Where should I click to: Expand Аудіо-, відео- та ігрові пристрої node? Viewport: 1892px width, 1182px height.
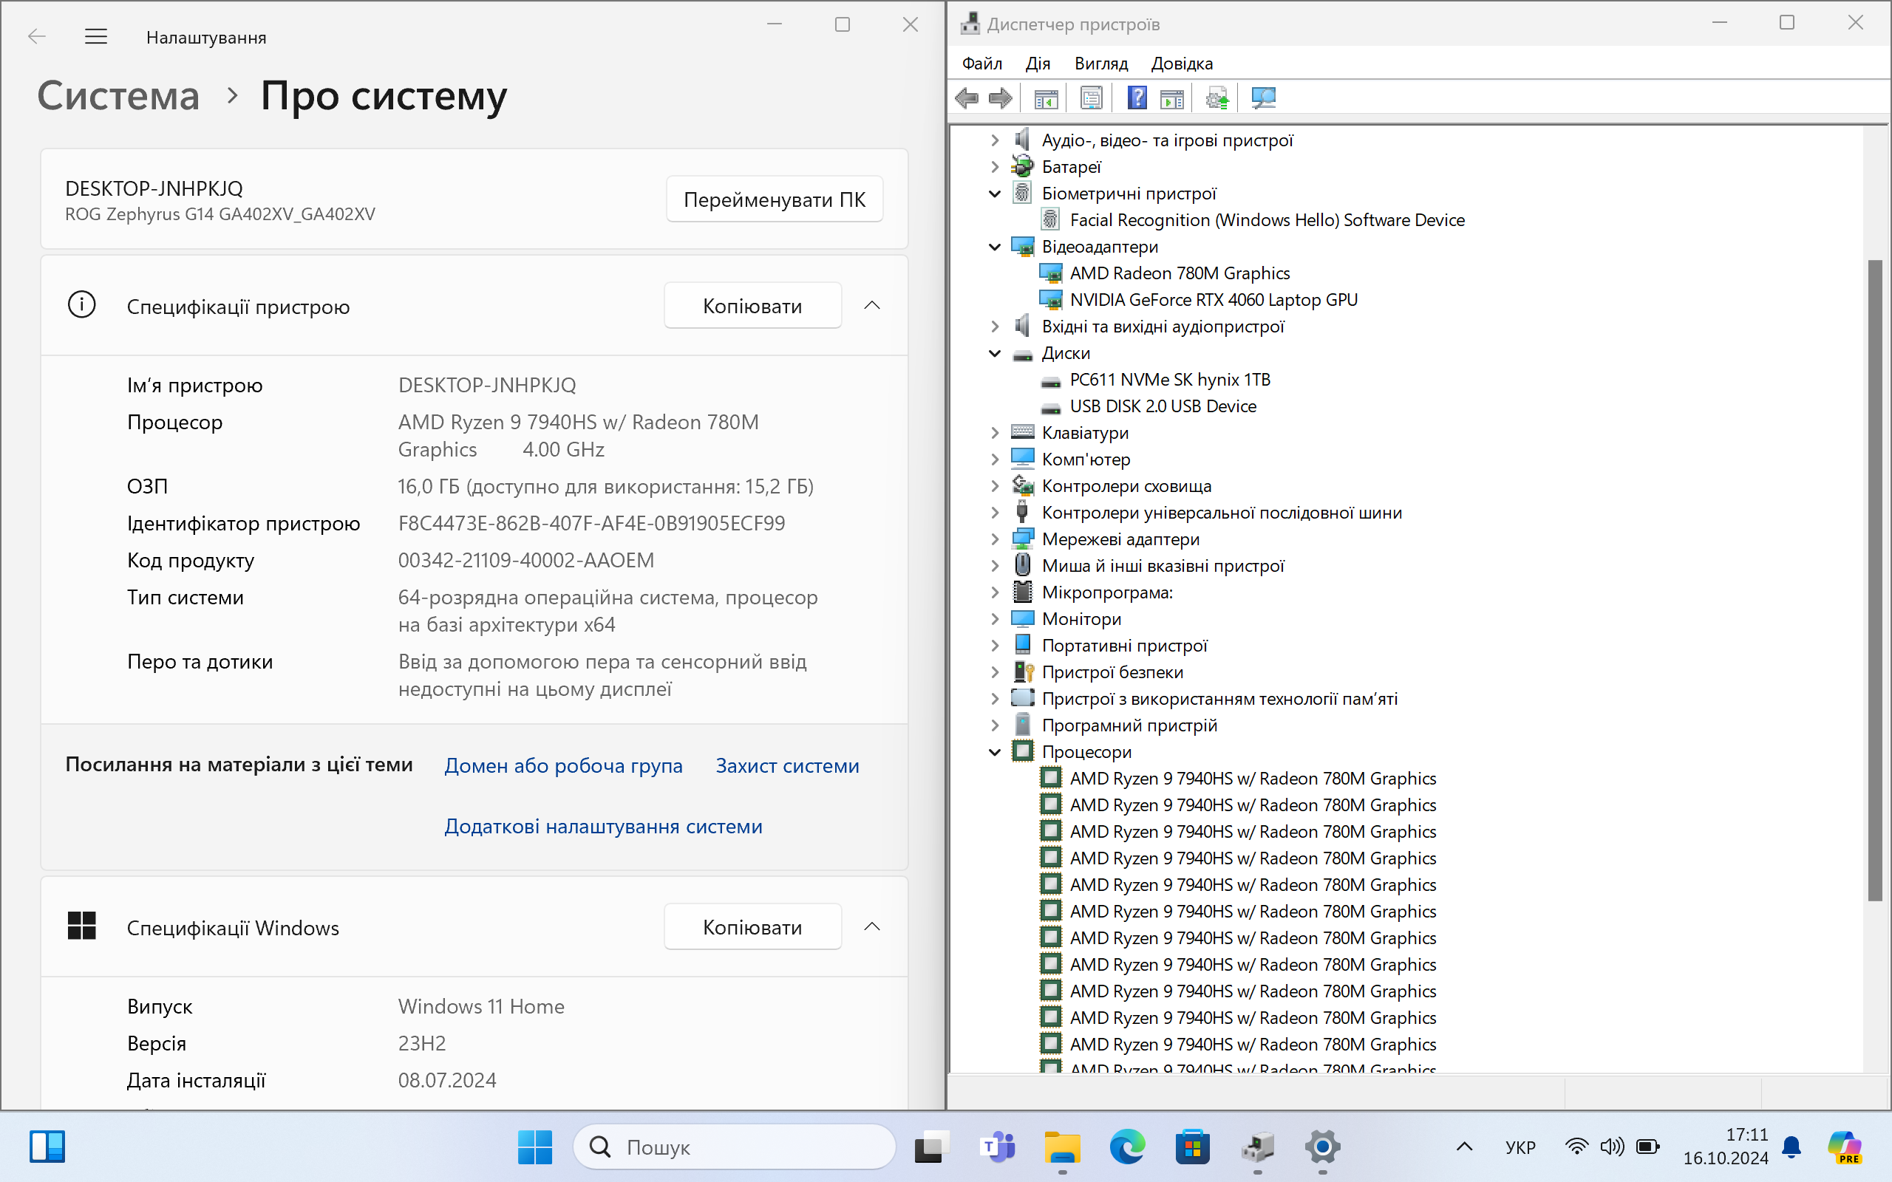tap(996, 140)
